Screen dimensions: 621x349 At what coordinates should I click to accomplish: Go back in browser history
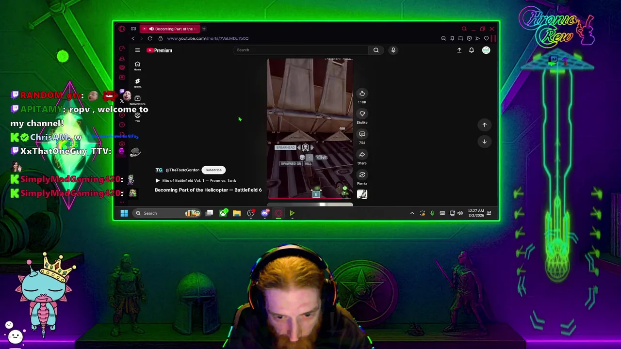(133, 38)
